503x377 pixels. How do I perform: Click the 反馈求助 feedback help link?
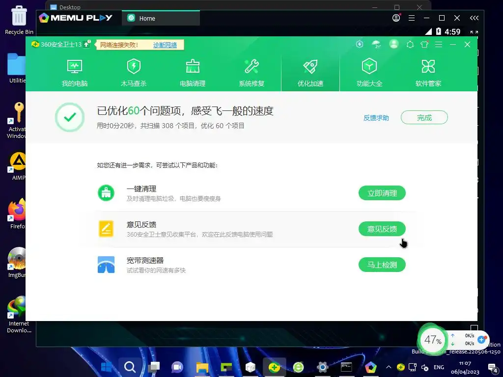[376, 118]
